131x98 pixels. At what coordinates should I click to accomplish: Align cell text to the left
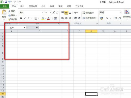point(62,18)
